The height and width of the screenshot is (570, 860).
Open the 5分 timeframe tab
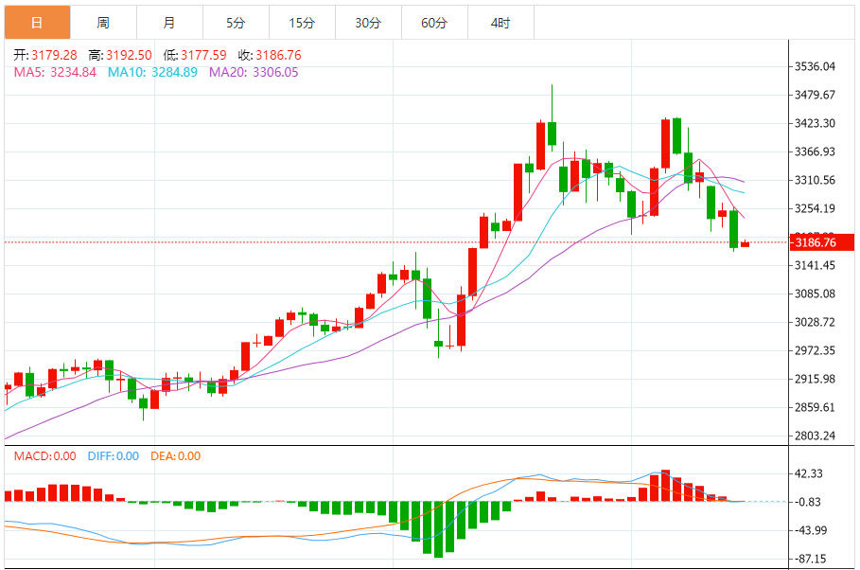(236, 23)
